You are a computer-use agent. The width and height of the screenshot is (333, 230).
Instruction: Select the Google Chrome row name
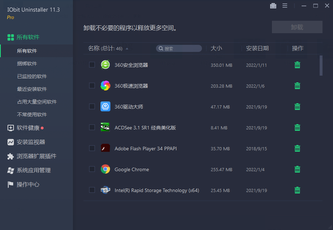coord(132,169)
